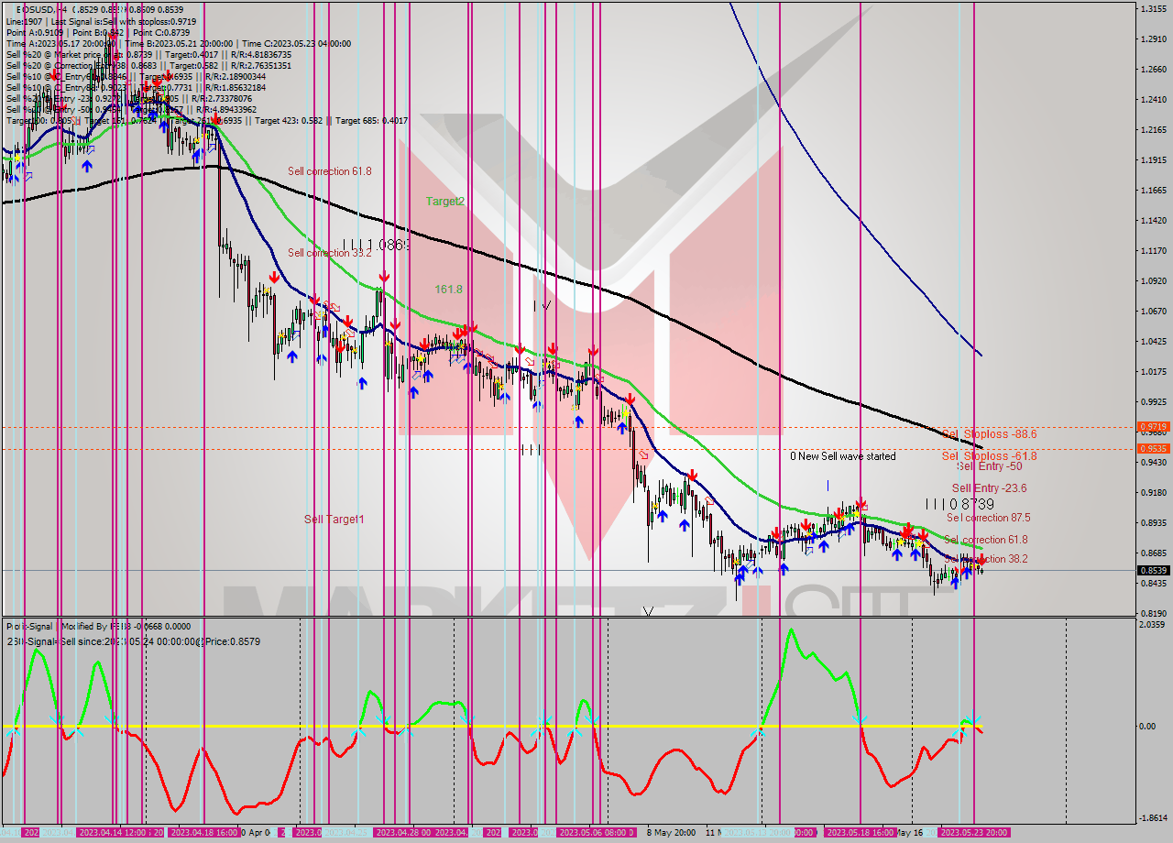Click the 'Sell Target1' label

(x=334, y=520)
